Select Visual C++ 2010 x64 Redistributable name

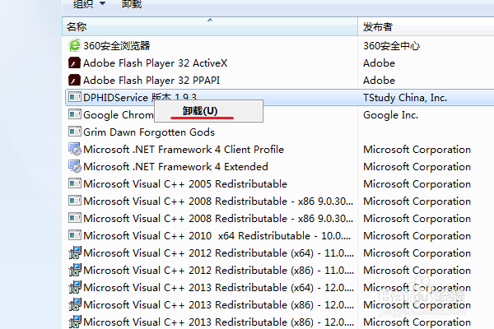pos(217,236)
